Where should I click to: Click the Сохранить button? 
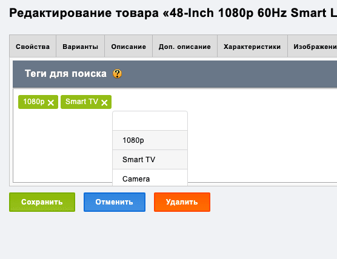point(42,202)
